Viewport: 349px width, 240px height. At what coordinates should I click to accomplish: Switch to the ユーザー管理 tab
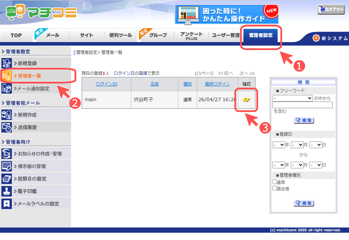[x=225, y=35]
